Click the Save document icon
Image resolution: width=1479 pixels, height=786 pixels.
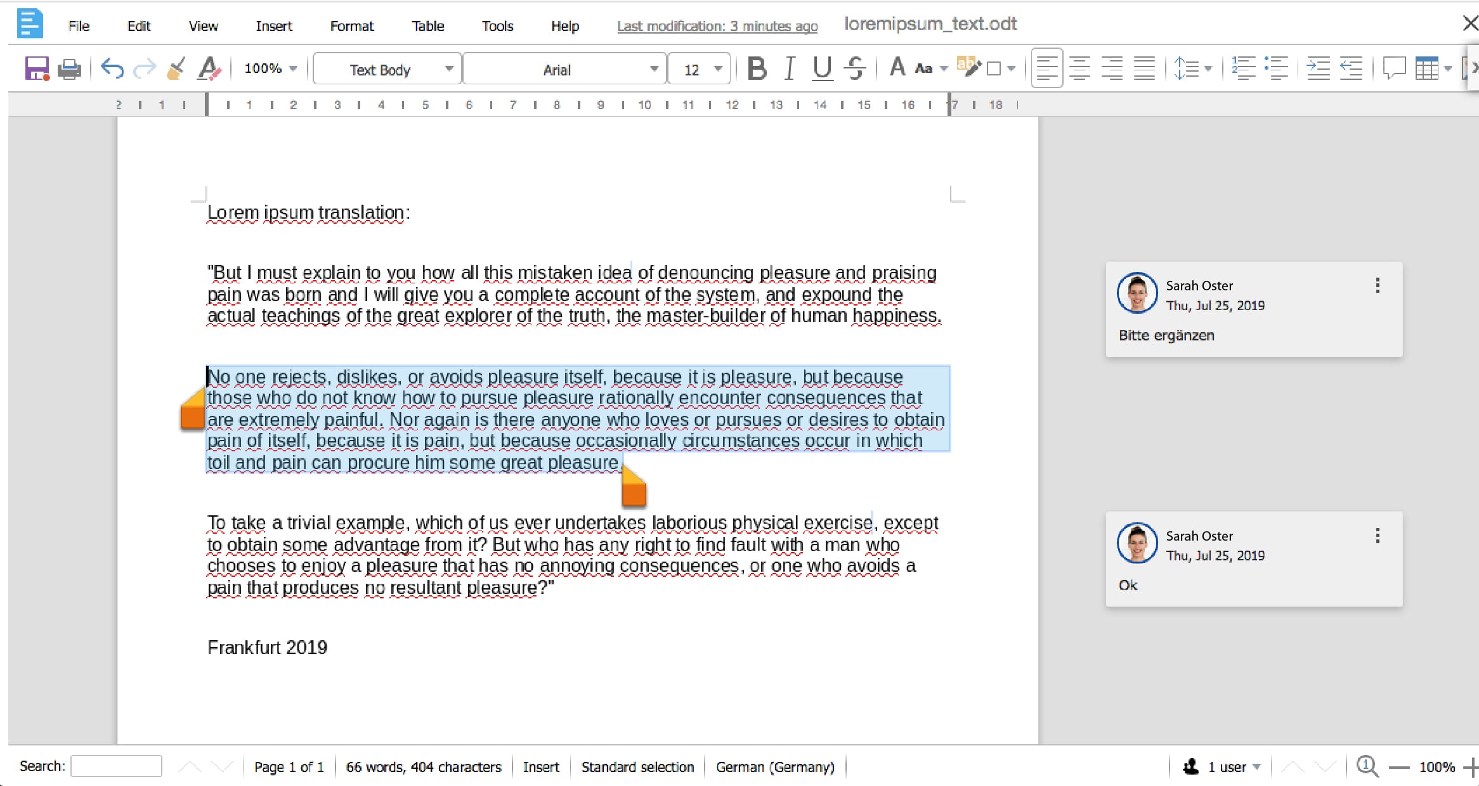[x=37, y=68]
